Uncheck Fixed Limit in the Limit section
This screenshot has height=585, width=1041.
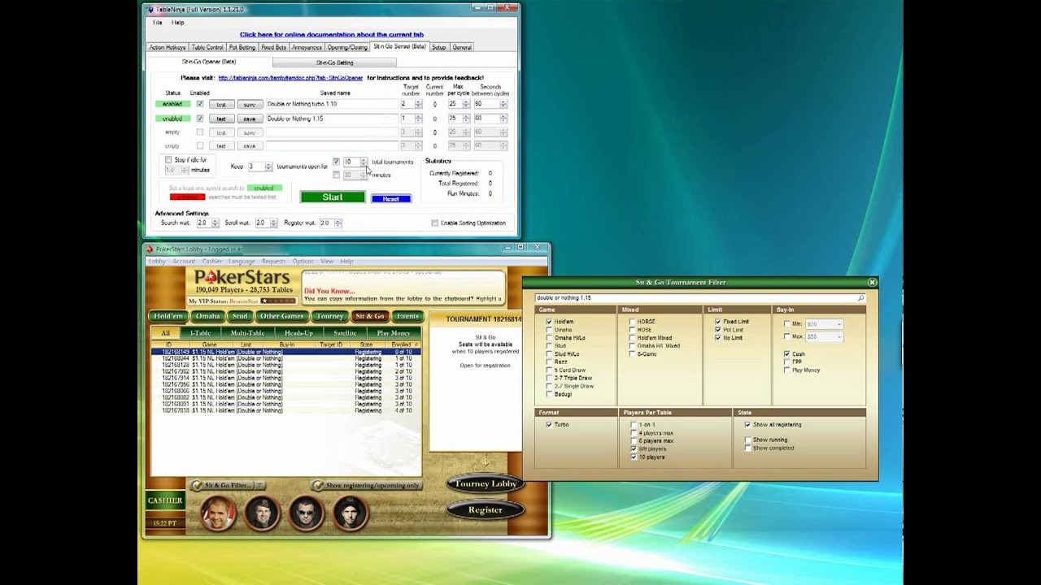(718, 322)
